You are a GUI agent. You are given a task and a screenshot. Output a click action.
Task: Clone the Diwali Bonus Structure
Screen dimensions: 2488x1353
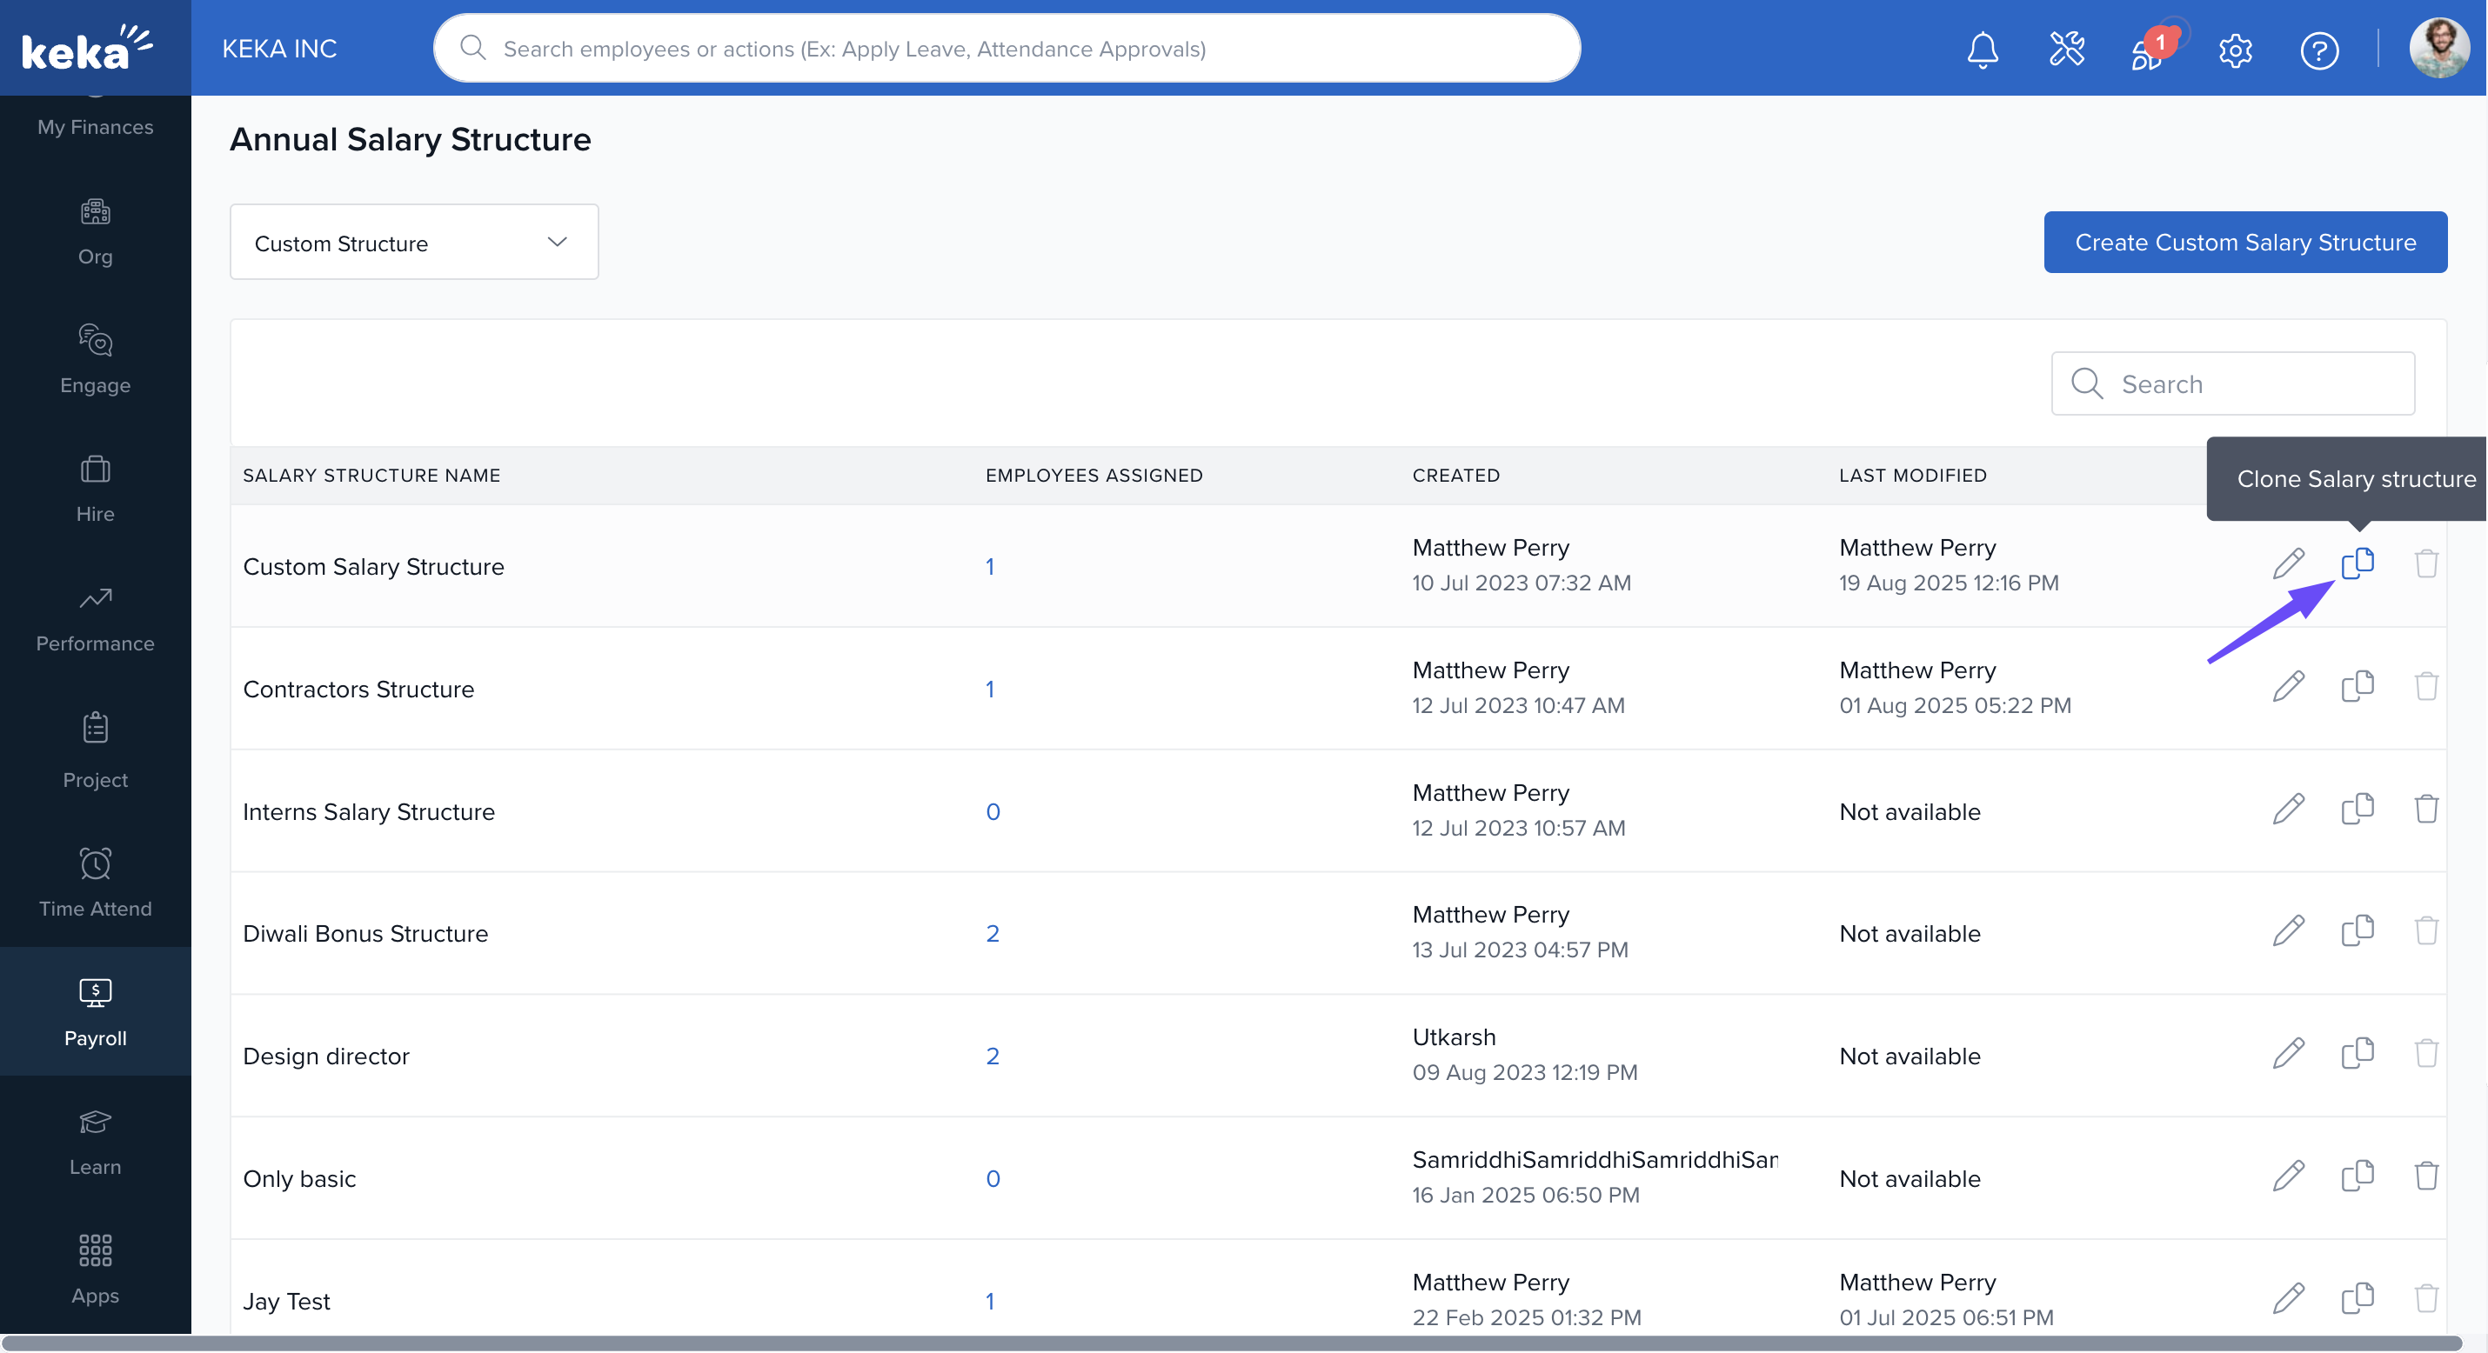[x=2357, y=931]
